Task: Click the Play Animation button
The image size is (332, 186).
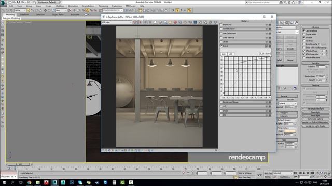Action: [304, 173]
